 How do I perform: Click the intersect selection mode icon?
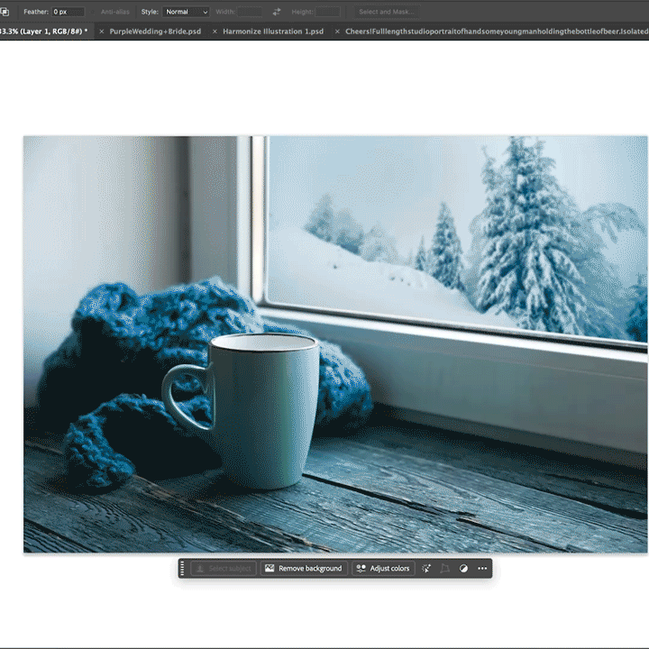coord(5,12)
